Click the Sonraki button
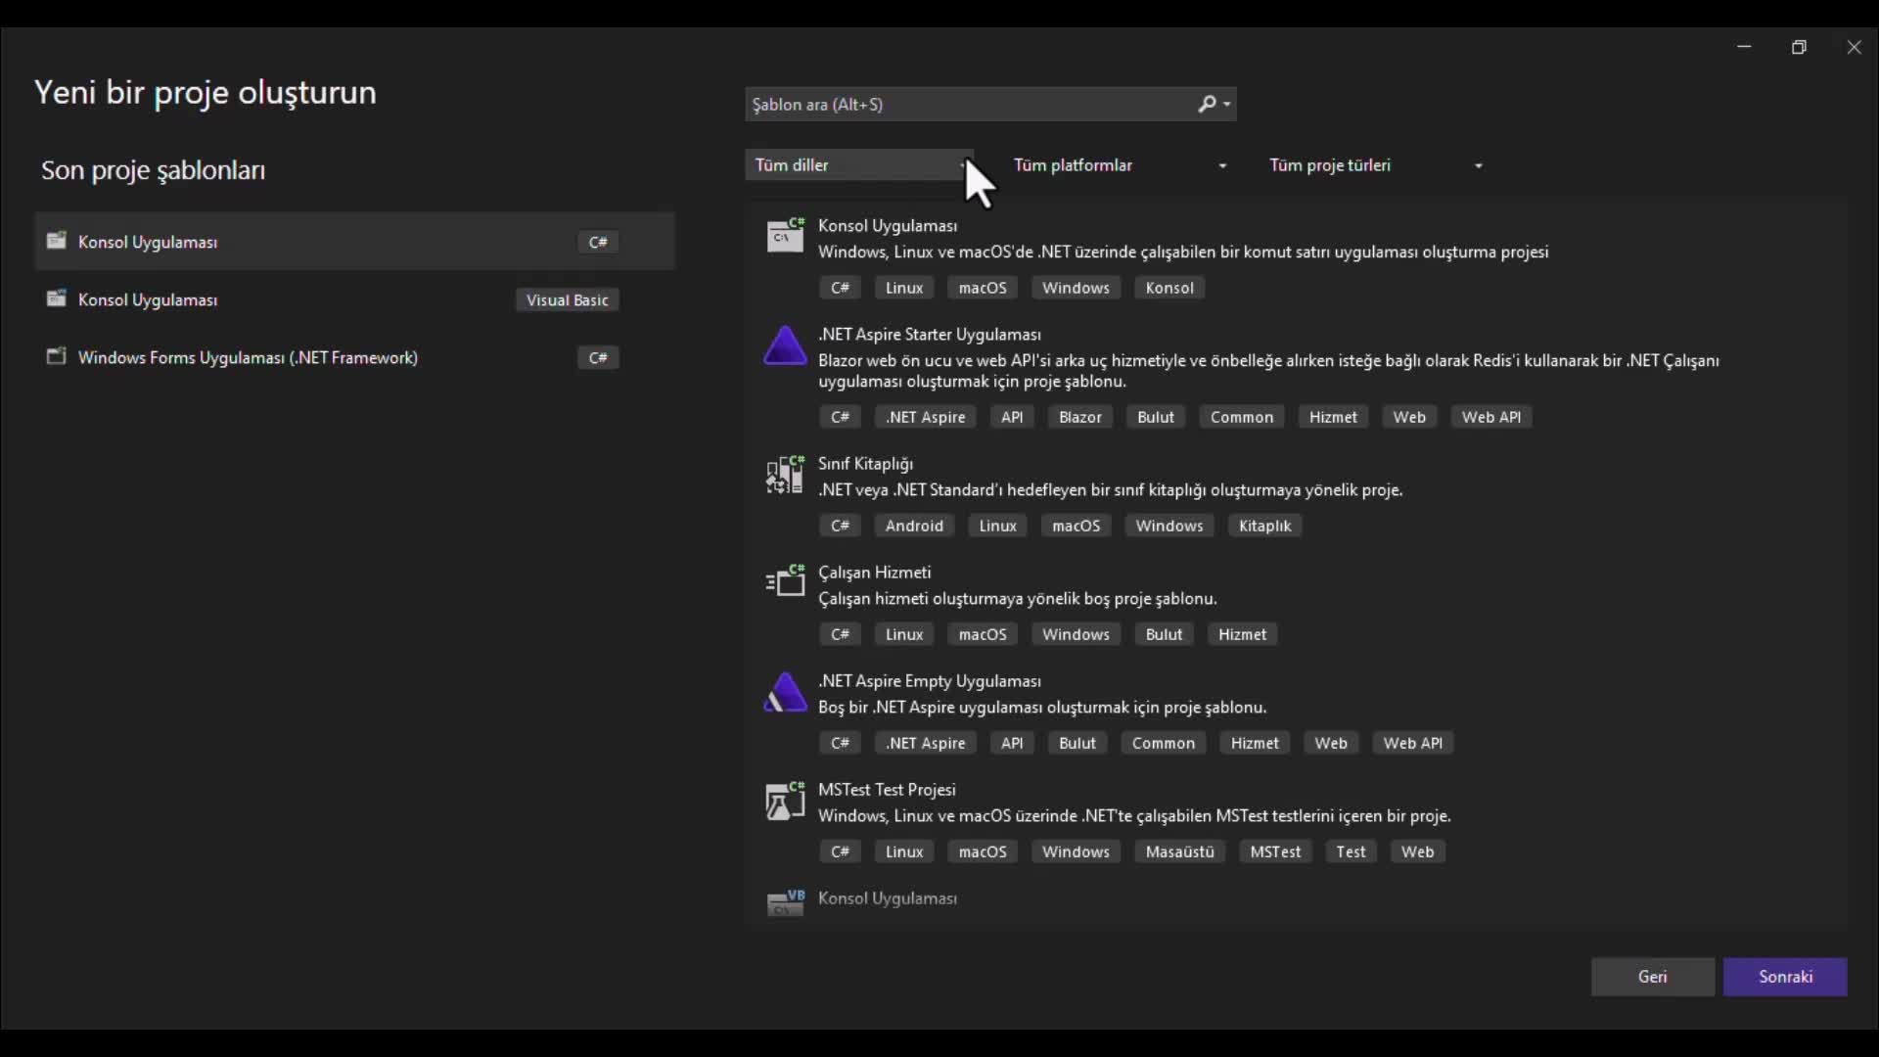This screenshot has height=1057, width=1879. pyautogui.click(x=1785, y=977)
